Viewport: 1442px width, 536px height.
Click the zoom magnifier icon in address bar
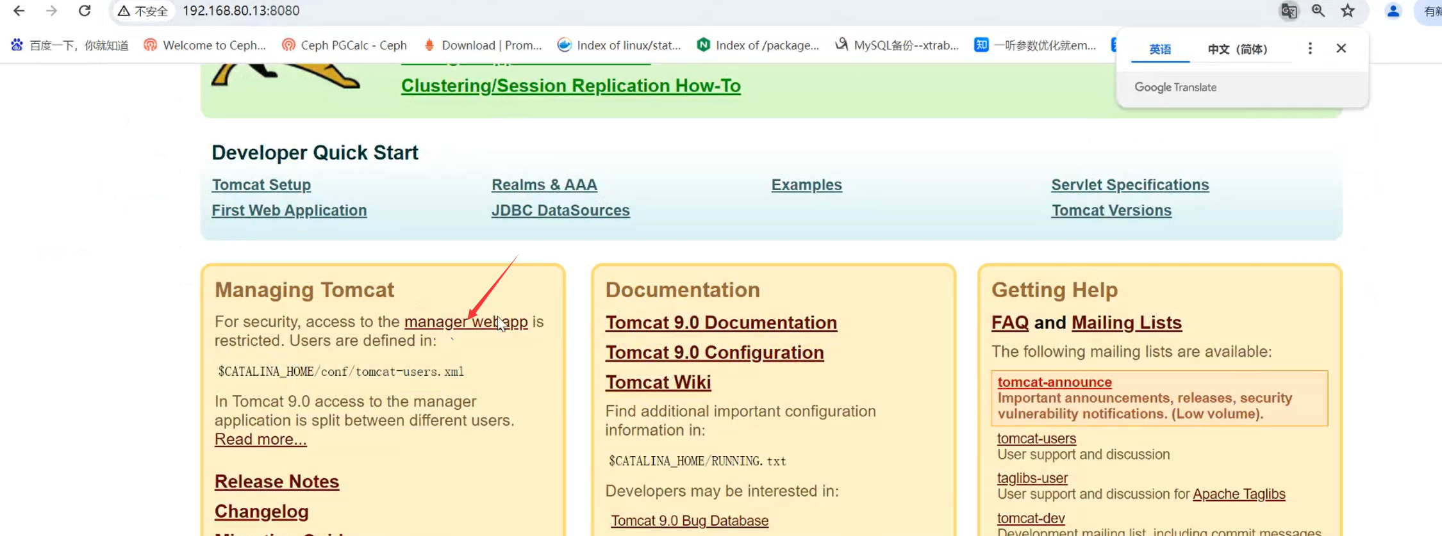click(x=1318, y=11)
